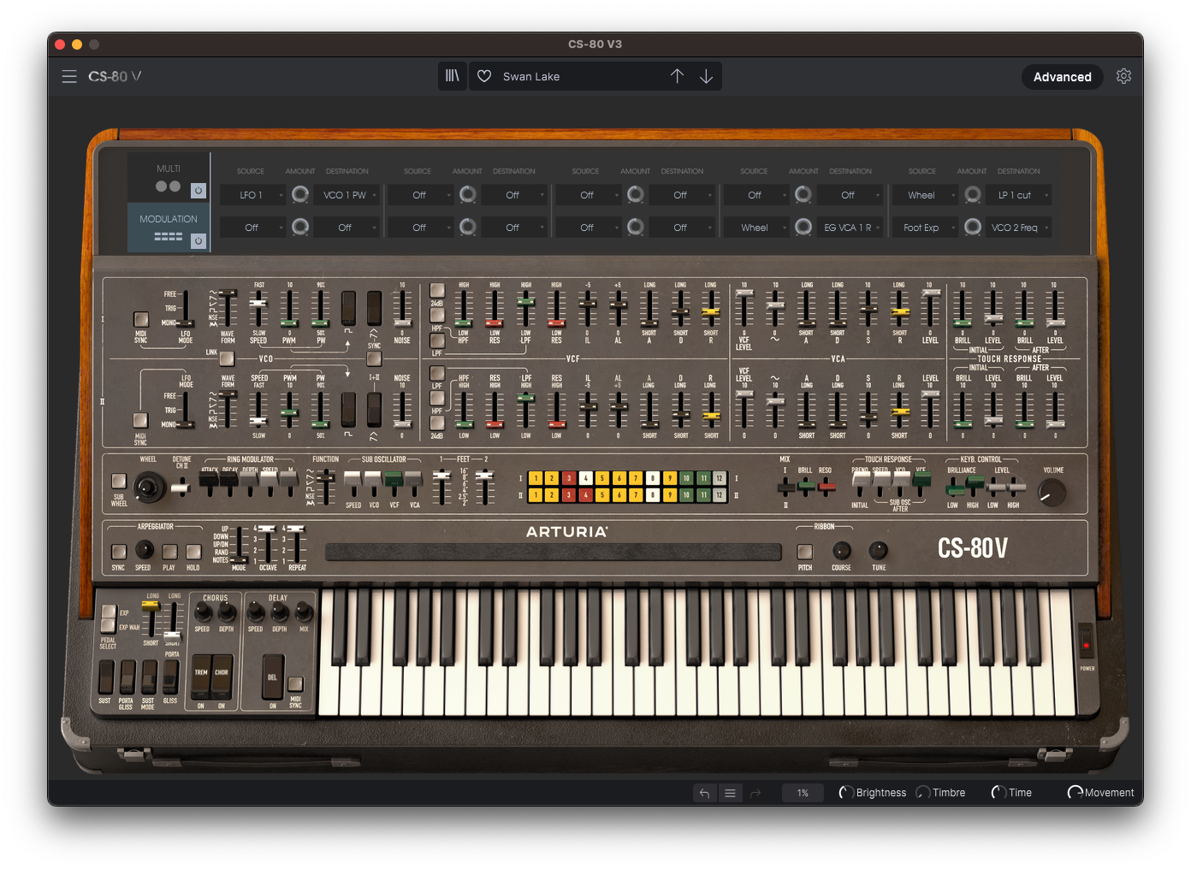Toggle the Ribbon Pitch button
The height and width of the screenshot is (869, 1191).
pyautogui.click(x=805, y=552)
